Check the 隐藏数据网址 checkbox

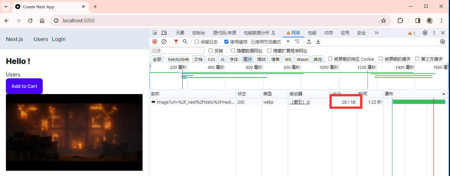pyautogui.click(x=233, y=50)
